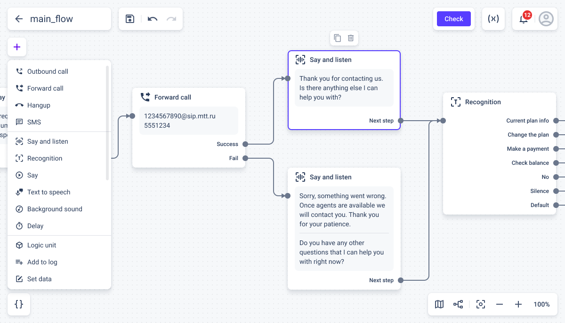Open notifications bell with 12 badge

pos(524,19)
